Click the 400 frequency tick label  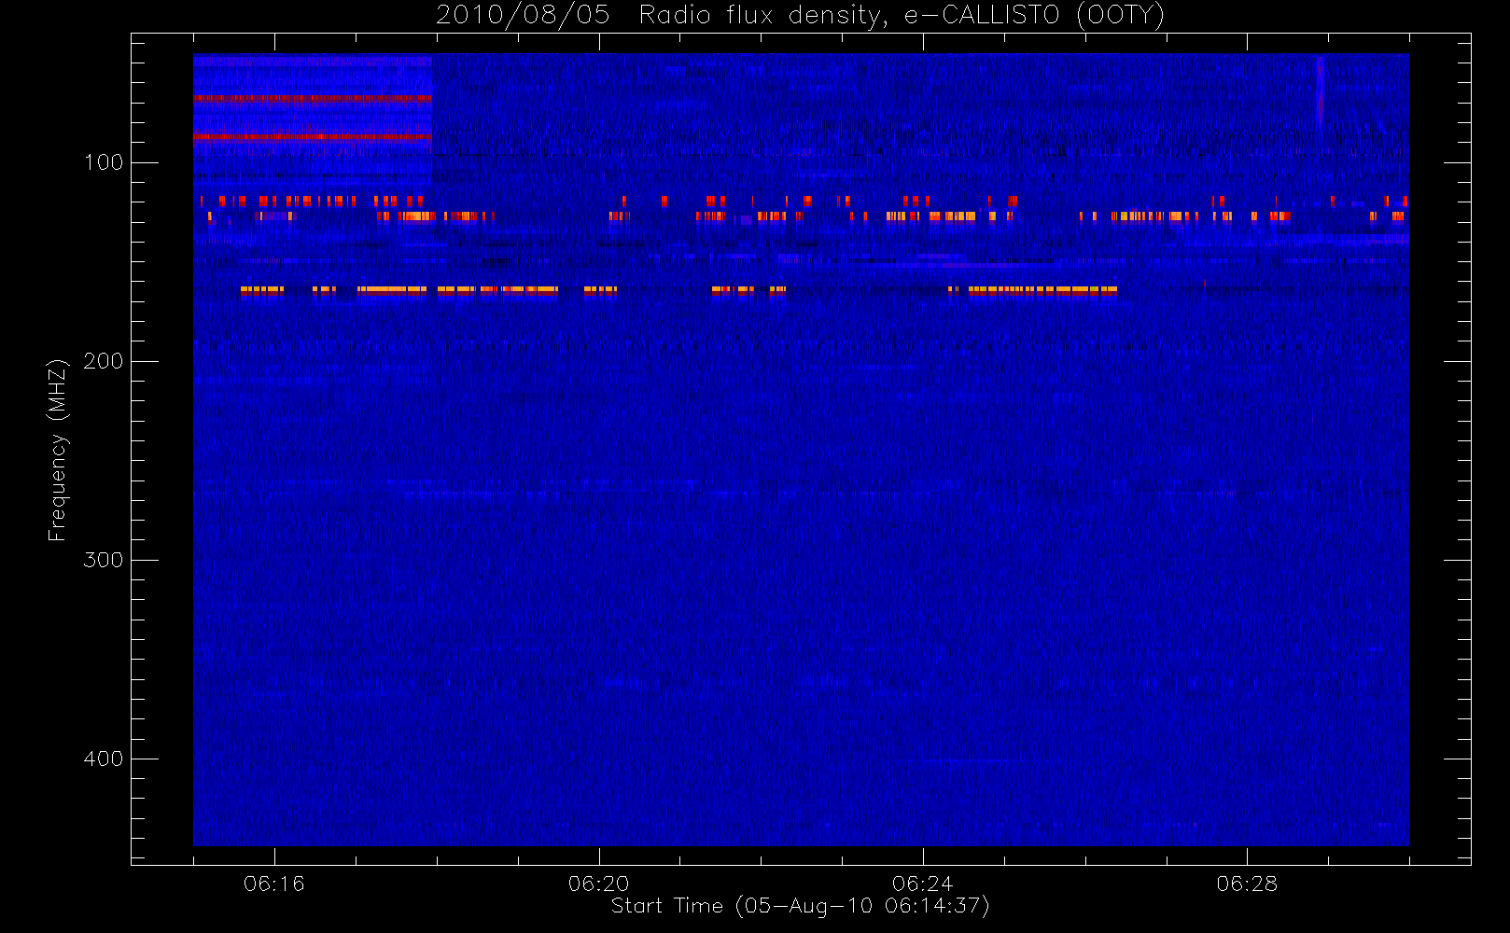click(x=104, y=759)
